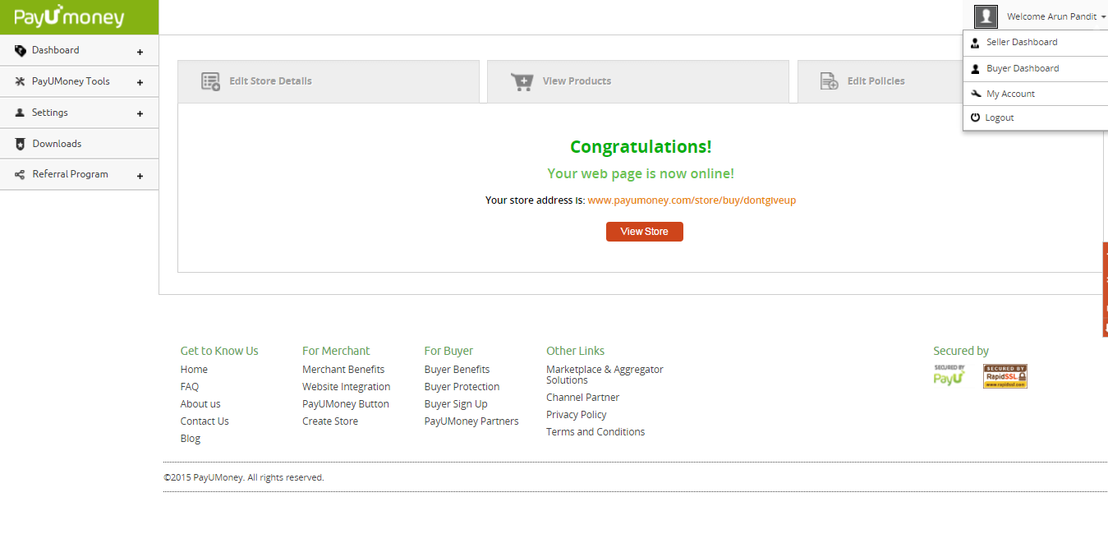Expand the Settings sidebar section
The width and height of the screenshot is (1108, 534).
[140, 113]
